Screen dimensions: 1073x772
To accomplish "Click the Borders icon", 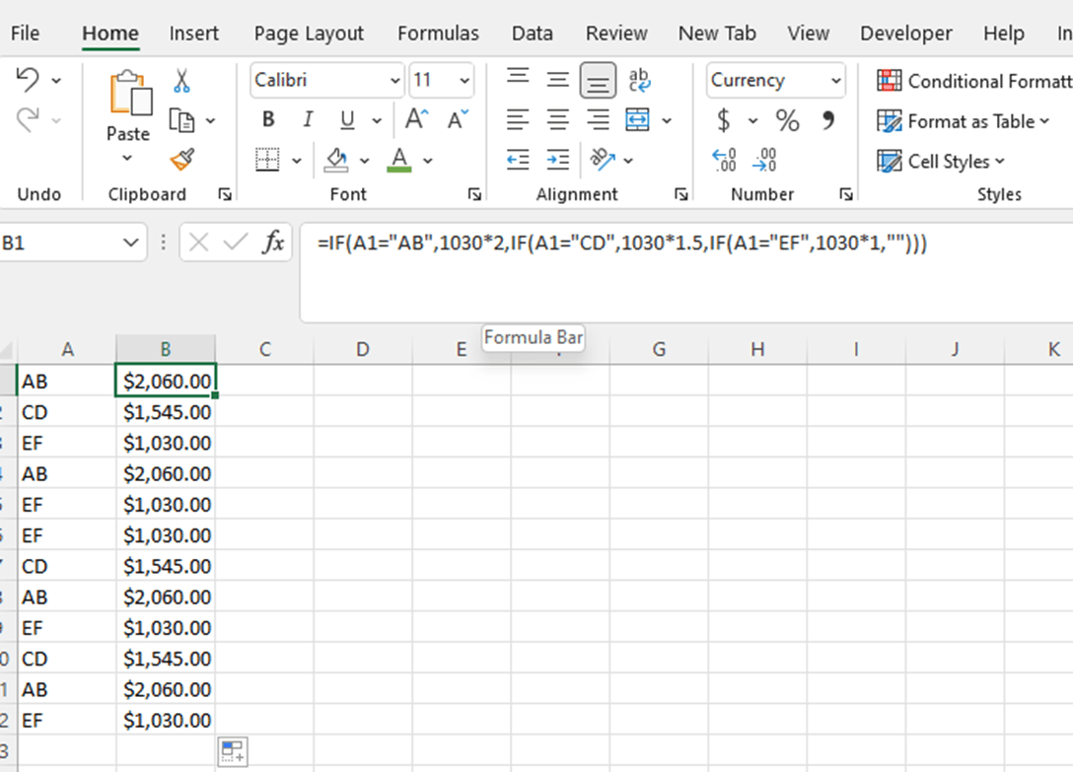I will tap(267, 160).
